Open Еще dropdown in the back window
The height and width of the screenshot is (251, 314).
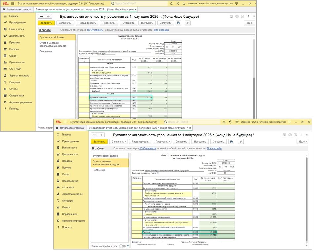point(250,23)
